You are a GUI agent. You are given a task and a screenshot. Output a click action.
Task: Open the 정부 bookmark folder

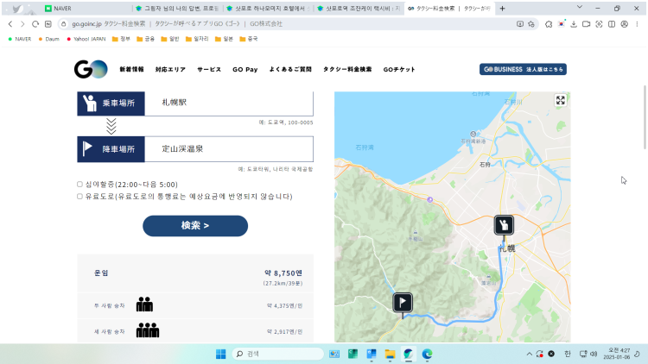pyautogui.click(x=121, y=39)
